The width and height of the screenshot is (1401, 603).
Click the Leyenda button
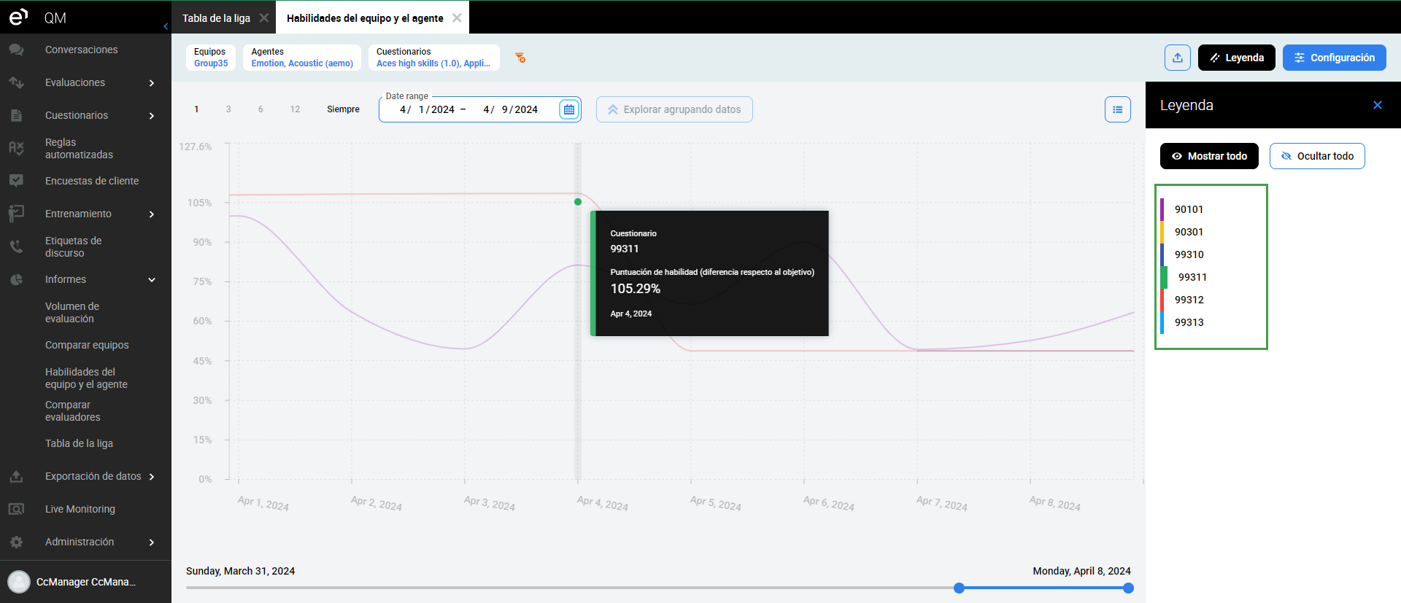tap(1237, 58)
